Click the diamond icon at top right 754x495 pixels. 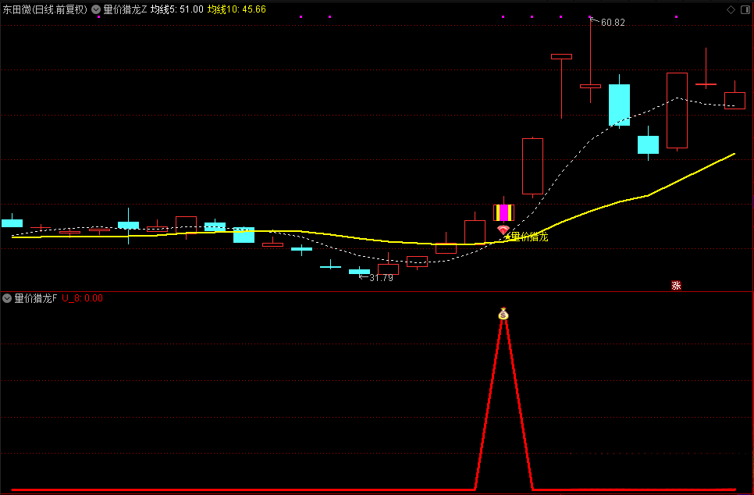pos(731,9)
